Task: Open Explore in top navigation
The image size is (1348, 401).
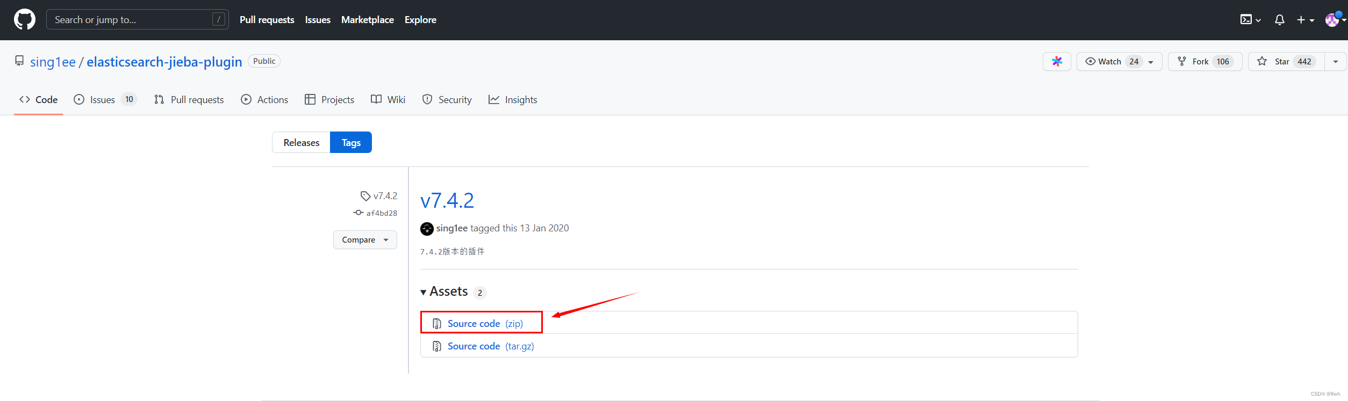Action: tap(420, 20)
